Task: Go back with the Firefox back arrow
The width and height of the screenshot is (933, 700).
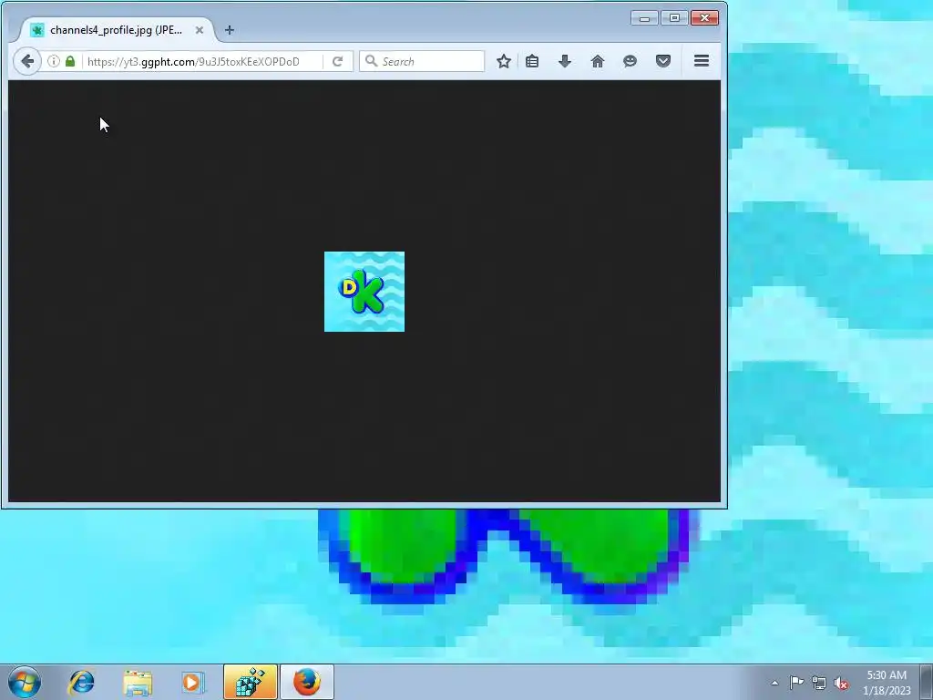Action: [27, 61]
